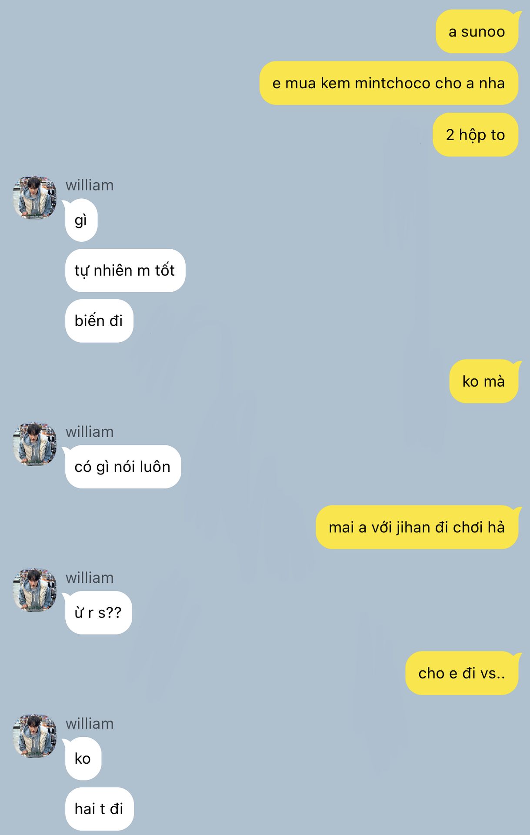530x835 pixels.
Task: Tap the '2 hộp to' message bubble
Action: click(x=475, y=134)
